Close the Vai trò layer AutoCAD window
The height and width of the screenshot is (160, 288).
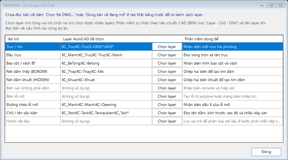pyautogui.click(x=281, y=5)
